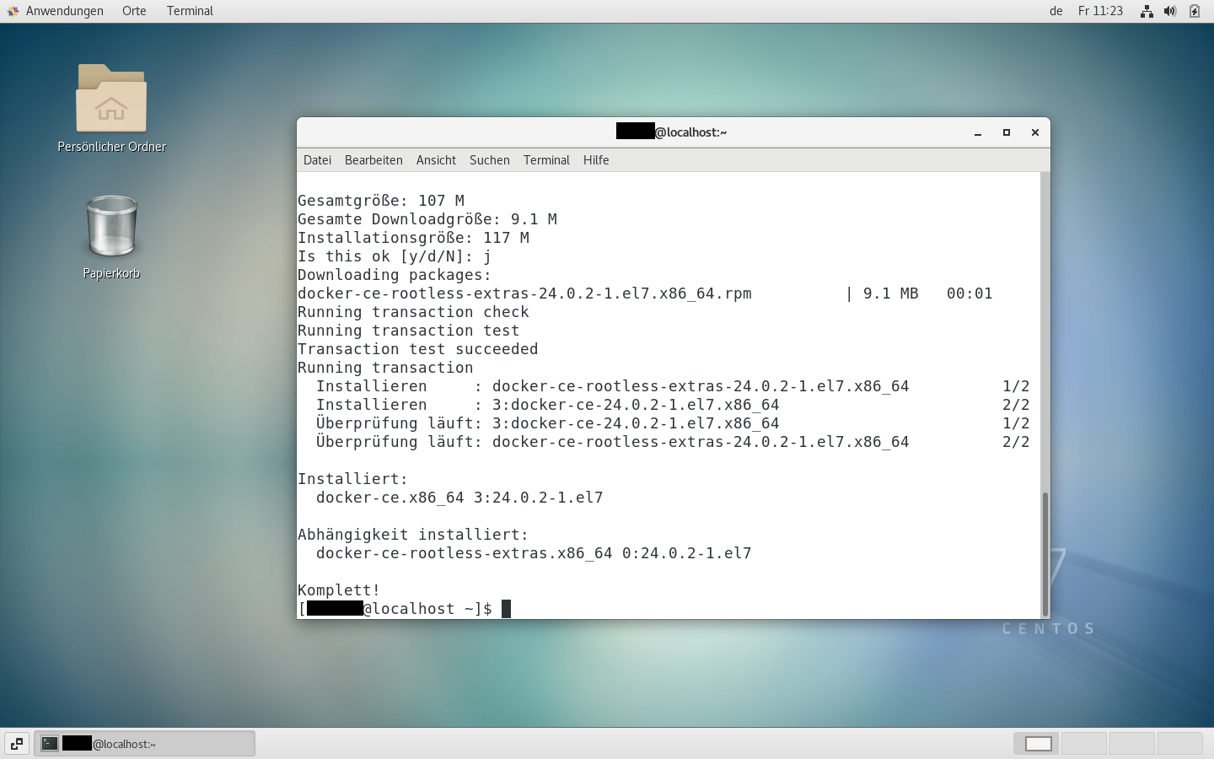
Task: Switch to the third workspace
Action: (x=1131, y=744)
